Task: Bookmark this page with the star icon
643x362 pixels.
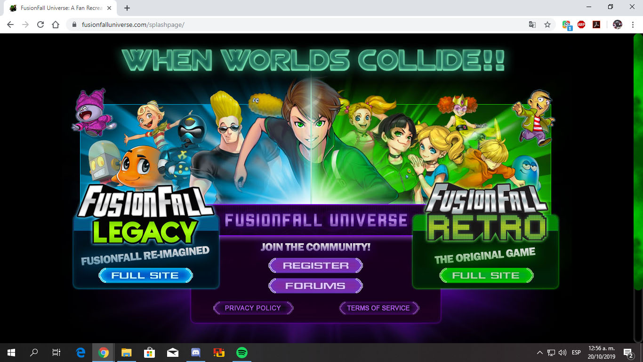Action: click(547, 25)
